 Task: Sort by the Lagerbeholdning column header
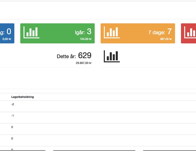point(22,97)
